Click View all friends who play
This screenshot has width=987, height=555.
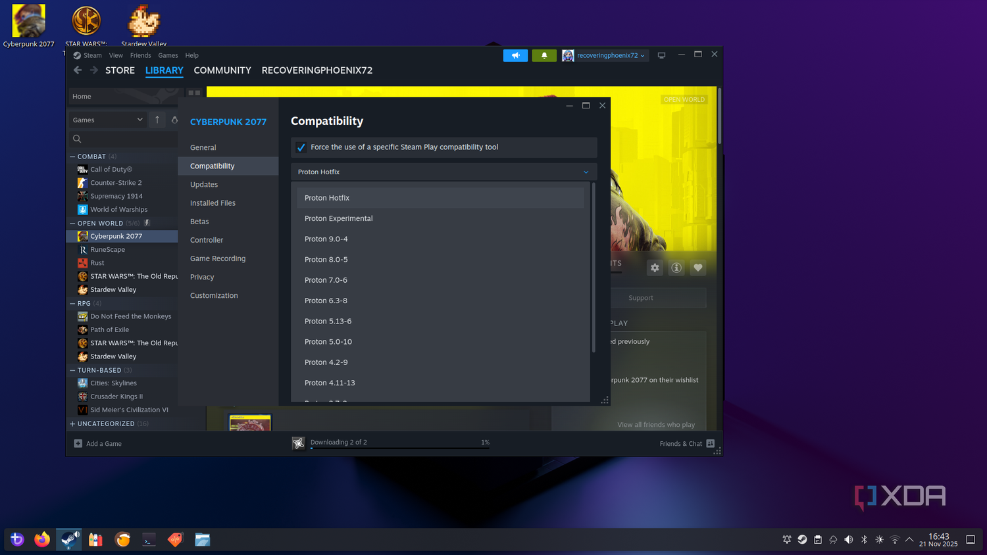click(x=656, y=425)
